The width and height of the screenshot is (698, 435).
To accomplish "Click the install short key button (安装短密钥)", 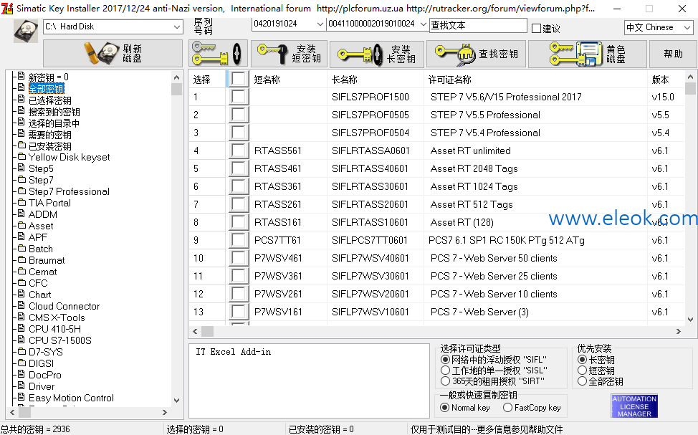I will pyautogui.click(x=290, y=54).
